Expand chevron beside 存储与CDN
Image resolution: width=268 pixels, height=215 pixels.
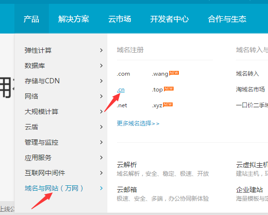[x=101, y=81]
